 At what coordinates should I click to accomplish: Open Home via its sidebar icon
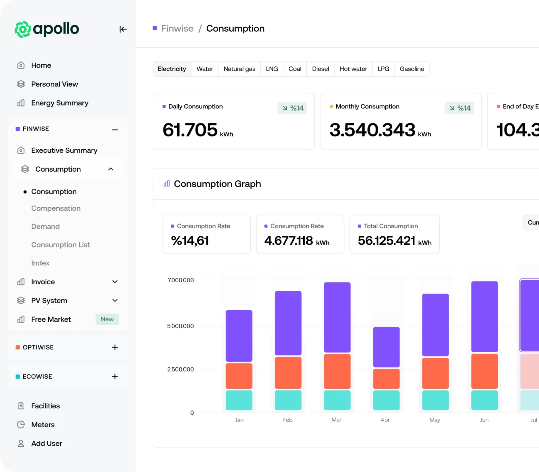point(21,65)
